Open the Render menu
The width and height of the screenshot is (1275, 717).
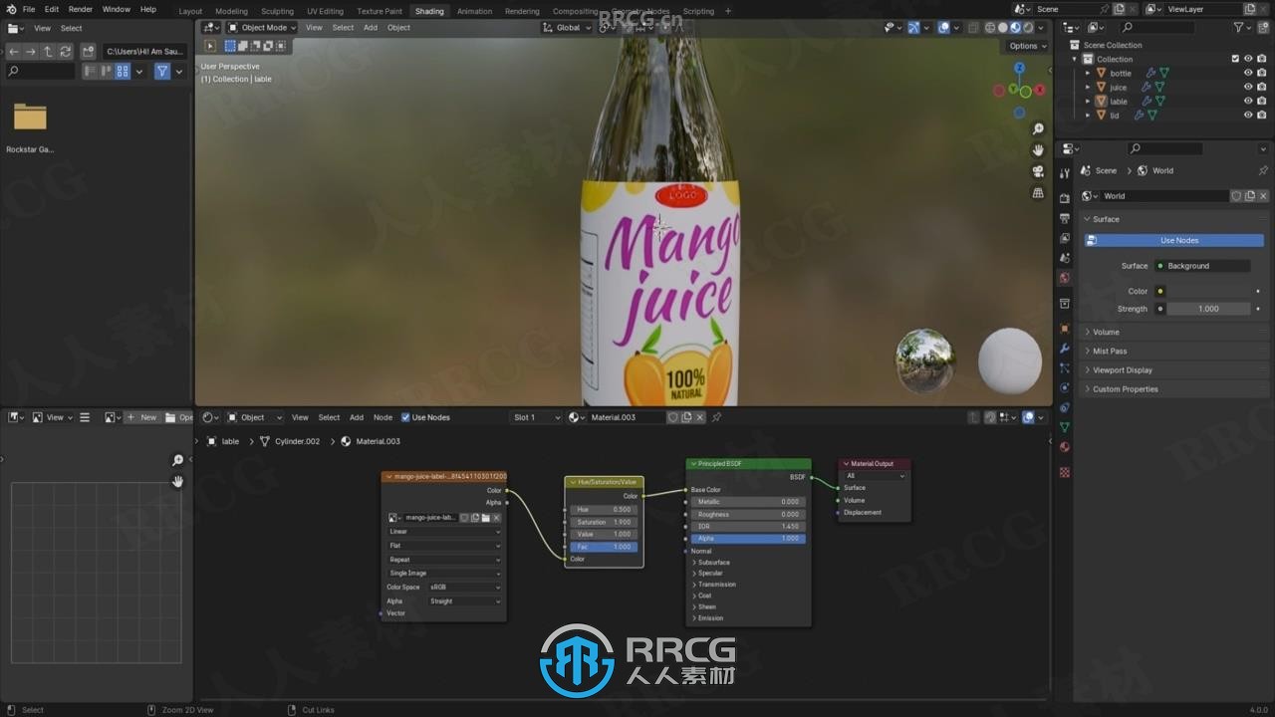click(x=81, y=9)
